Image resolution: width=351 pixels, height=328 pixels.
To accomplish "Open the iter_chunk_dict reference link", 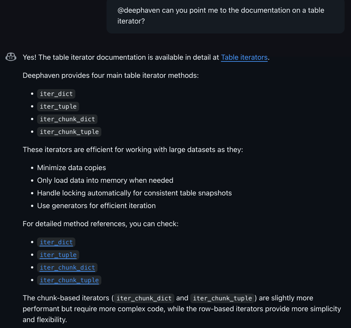I will (67, 267).
